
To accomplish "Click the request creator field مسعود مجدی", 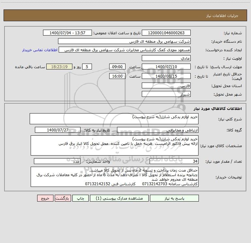I will [x=125, y=50].
